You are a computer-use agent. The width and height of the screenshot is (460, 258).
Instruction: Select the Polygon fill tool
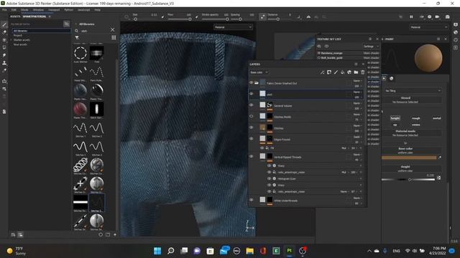[x=4, y=47]
